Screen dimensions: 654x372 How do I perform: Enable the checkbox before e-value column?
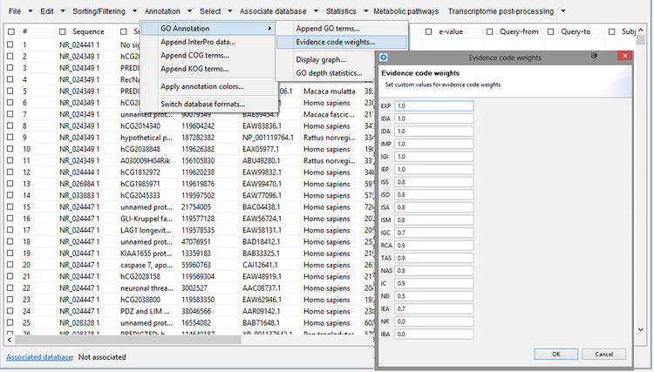pyautogui.click(x=429, y=31)
